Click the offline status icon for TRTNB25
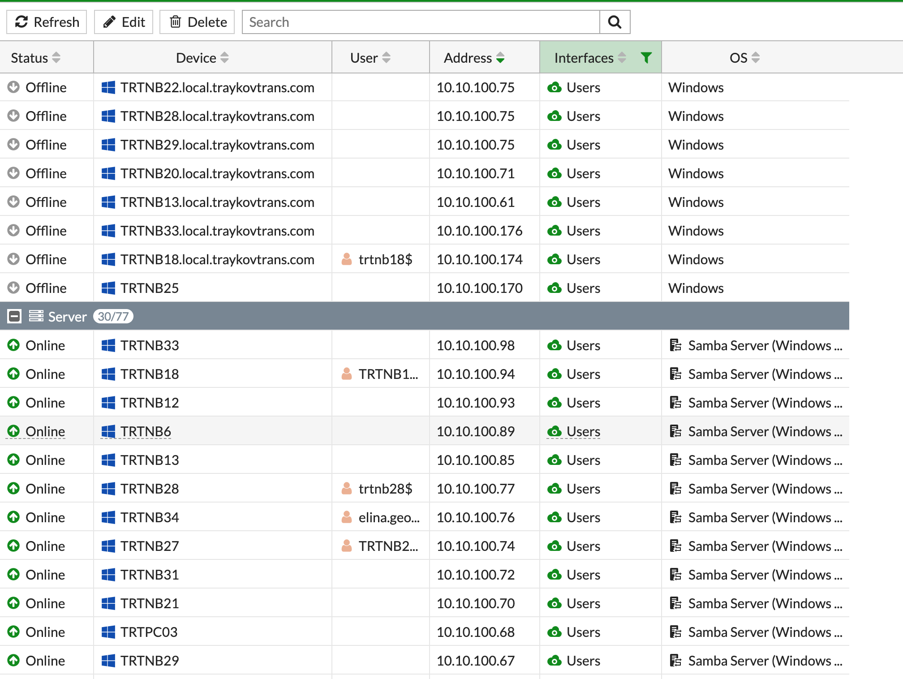Viewport: 903px width, 679px height. [13, 288]
